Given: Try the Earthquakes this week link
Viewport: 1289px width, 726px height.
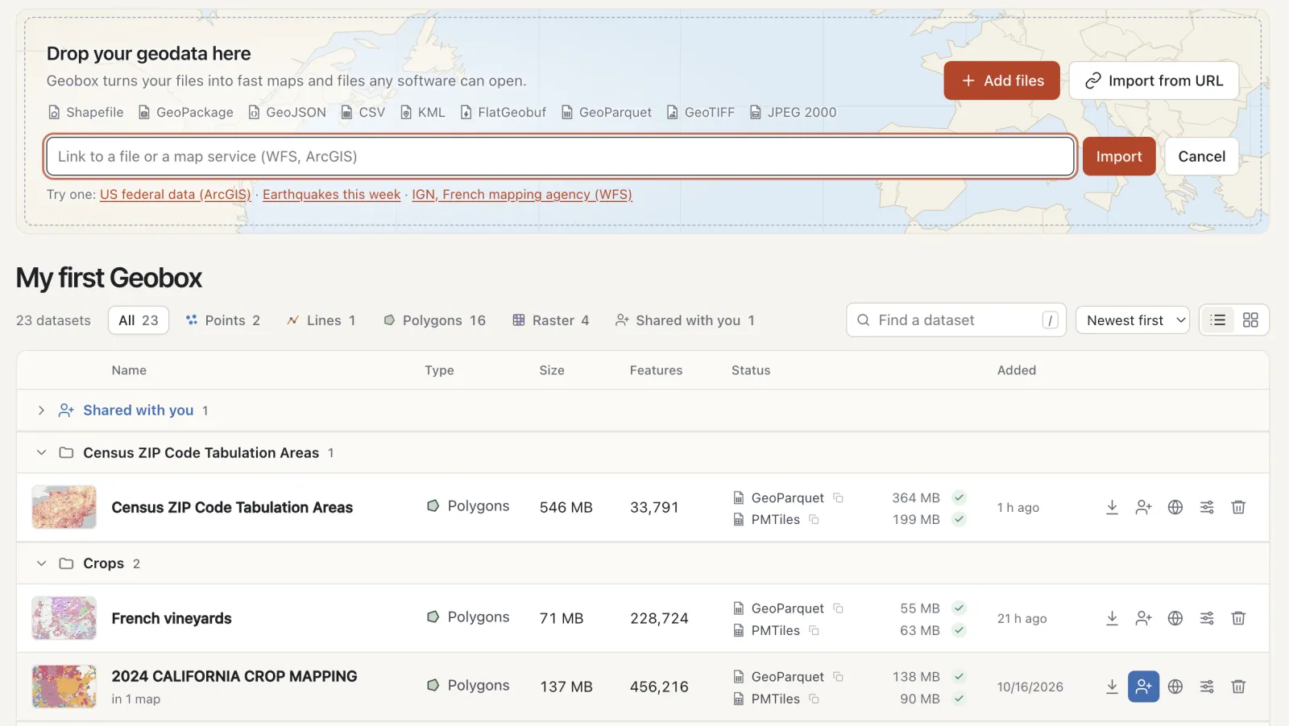Looking at the screenshot, I should 331,194.
